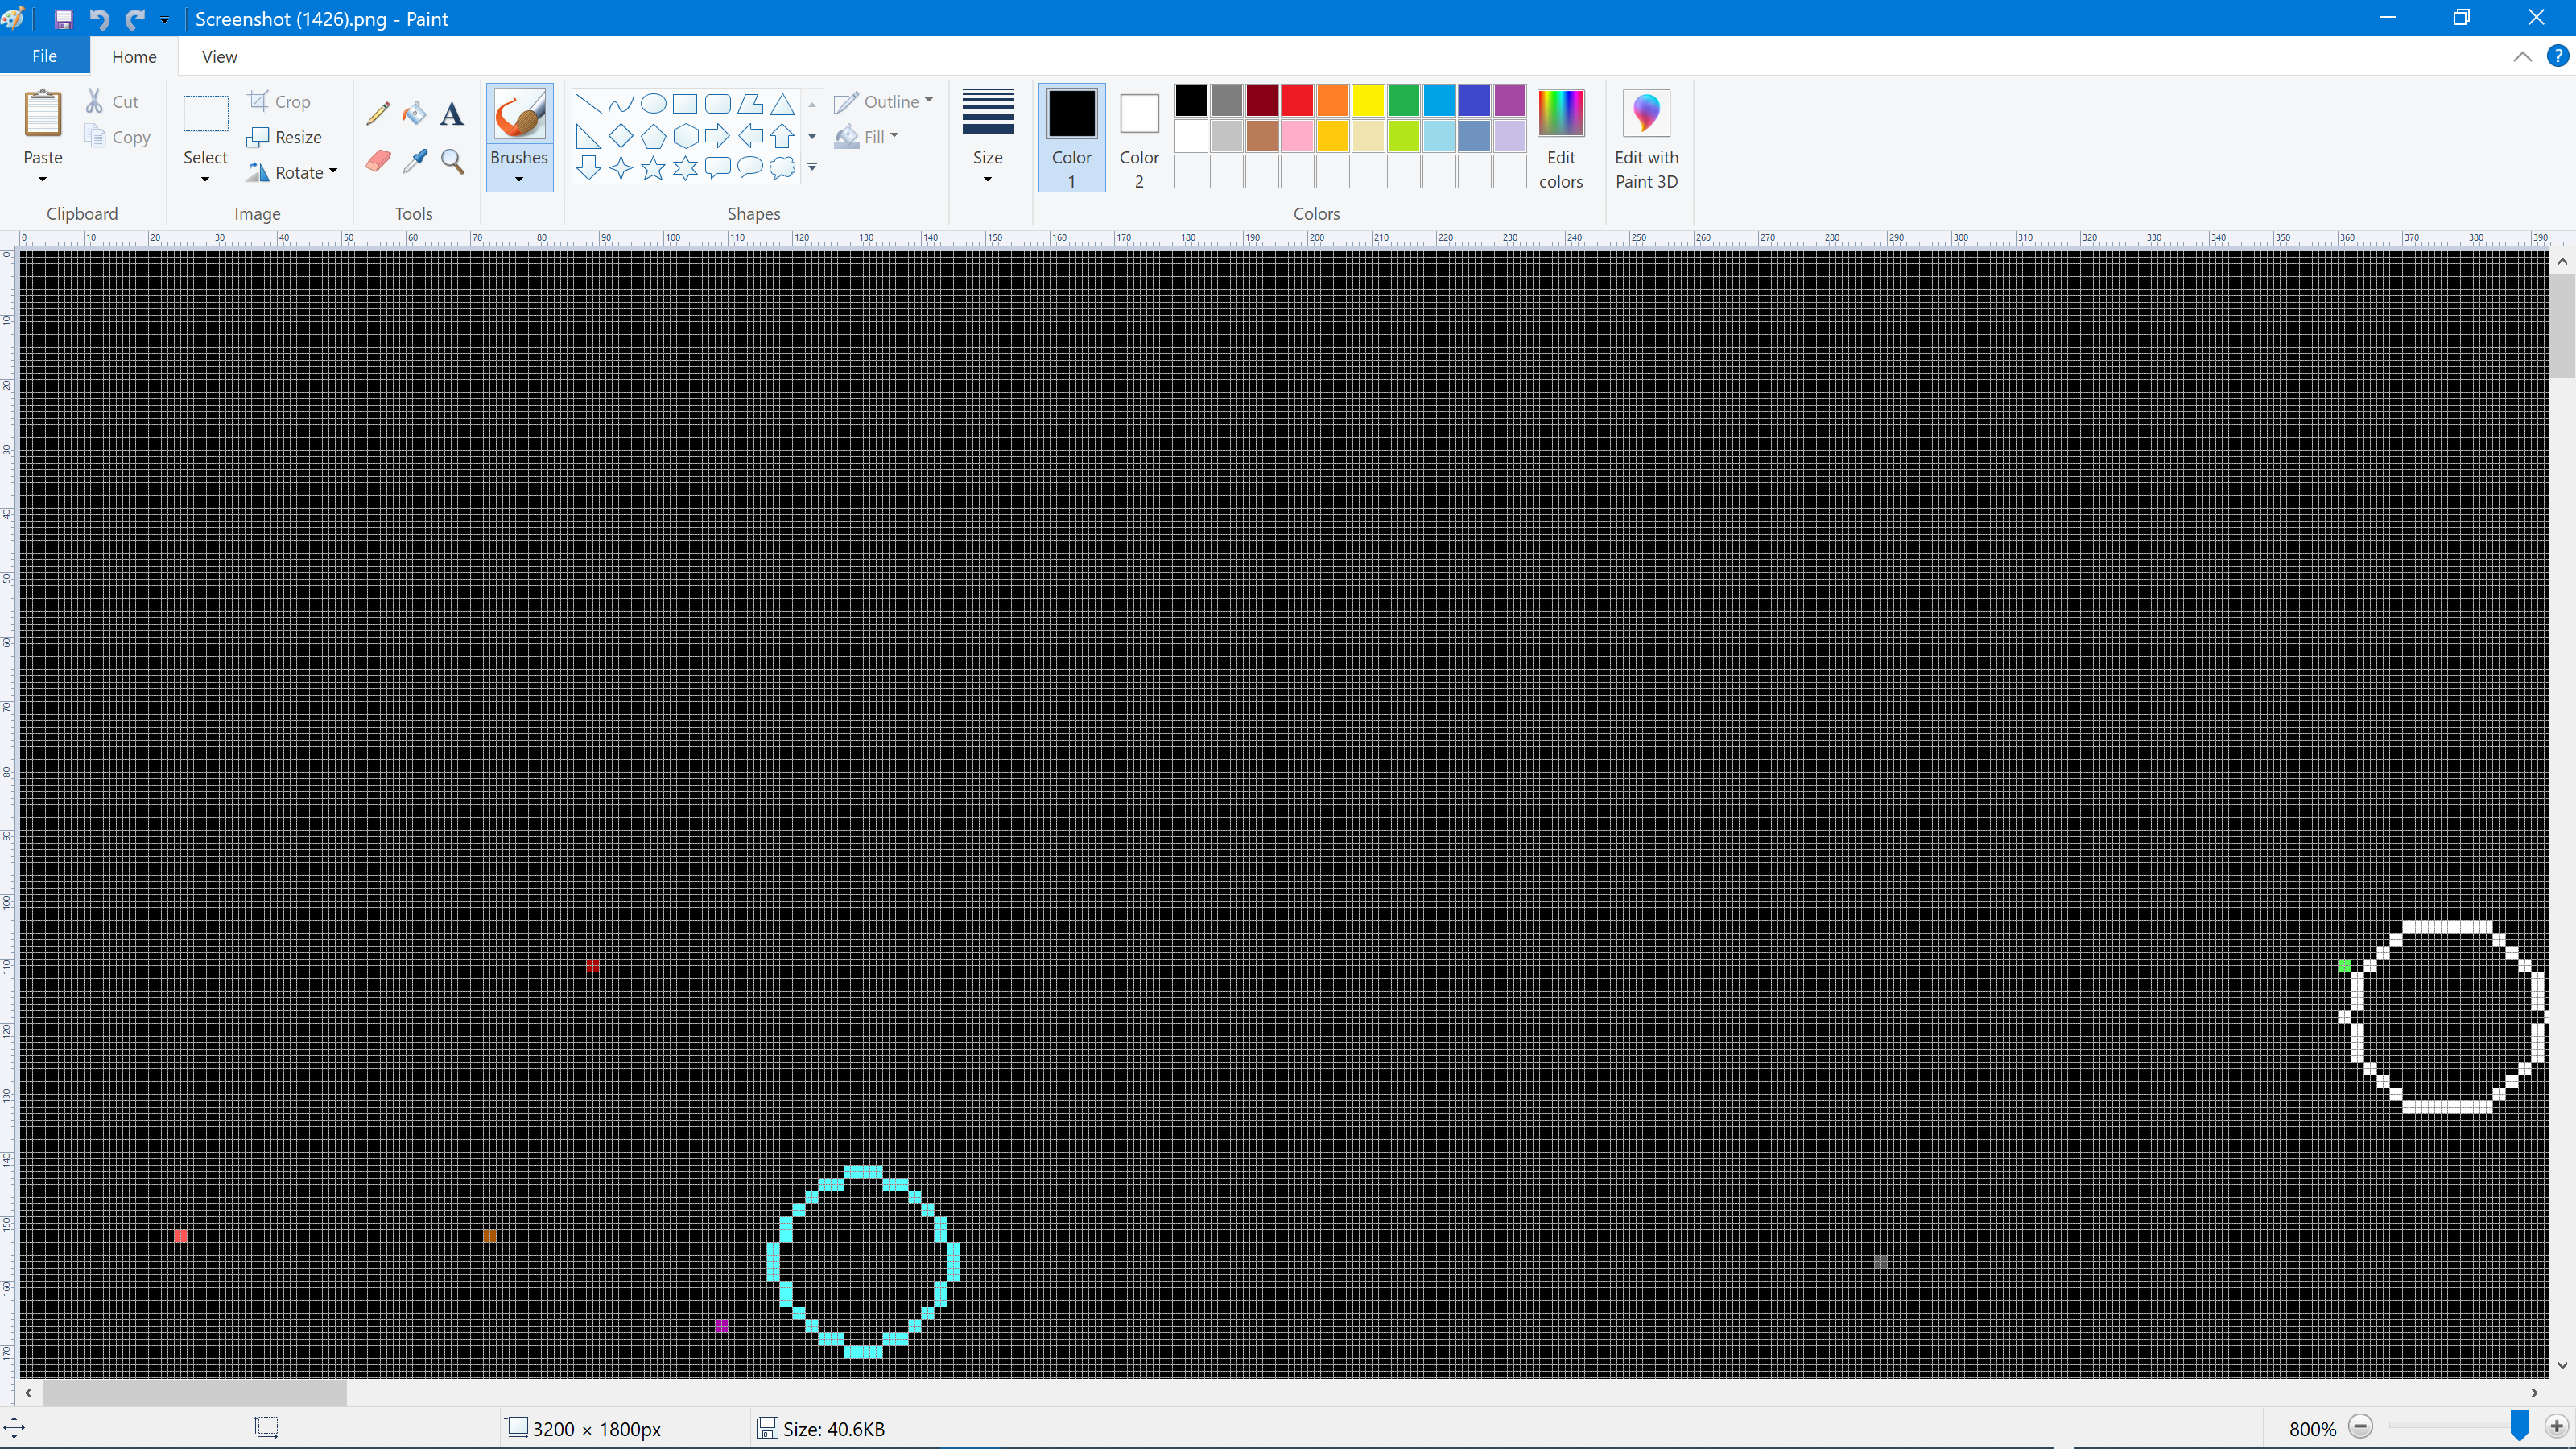The height and width of the screenshot is (1449, 2576).
Task: Activate the Color 1 selector
Action: [x=1071, y=137]
